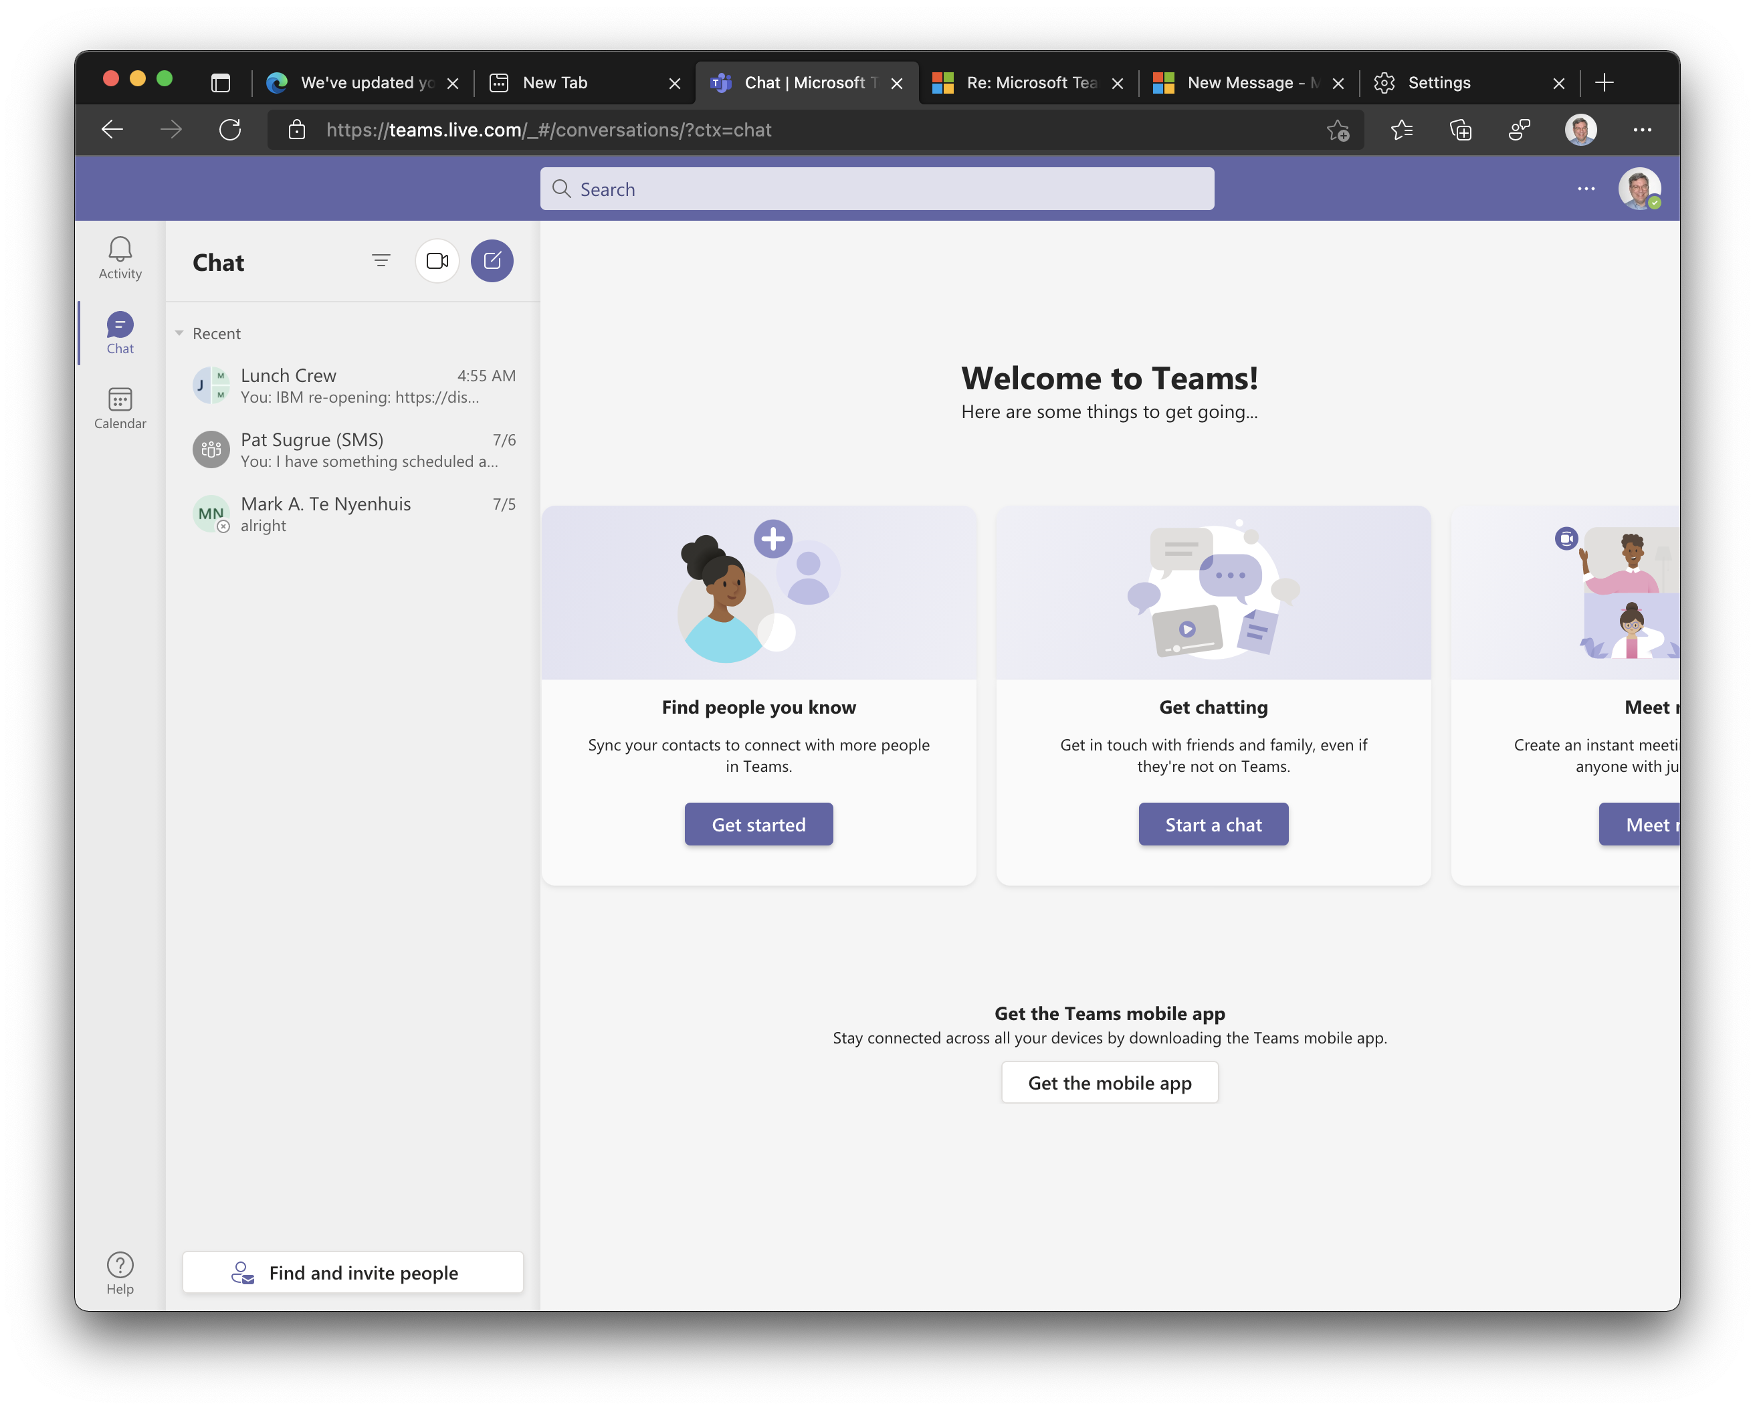Open the Lunch Crew conversation
The image size is (1755, 1410).
click(354, 385)
